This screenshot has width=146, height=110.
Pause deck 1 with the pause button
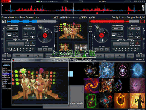point(28,56)
